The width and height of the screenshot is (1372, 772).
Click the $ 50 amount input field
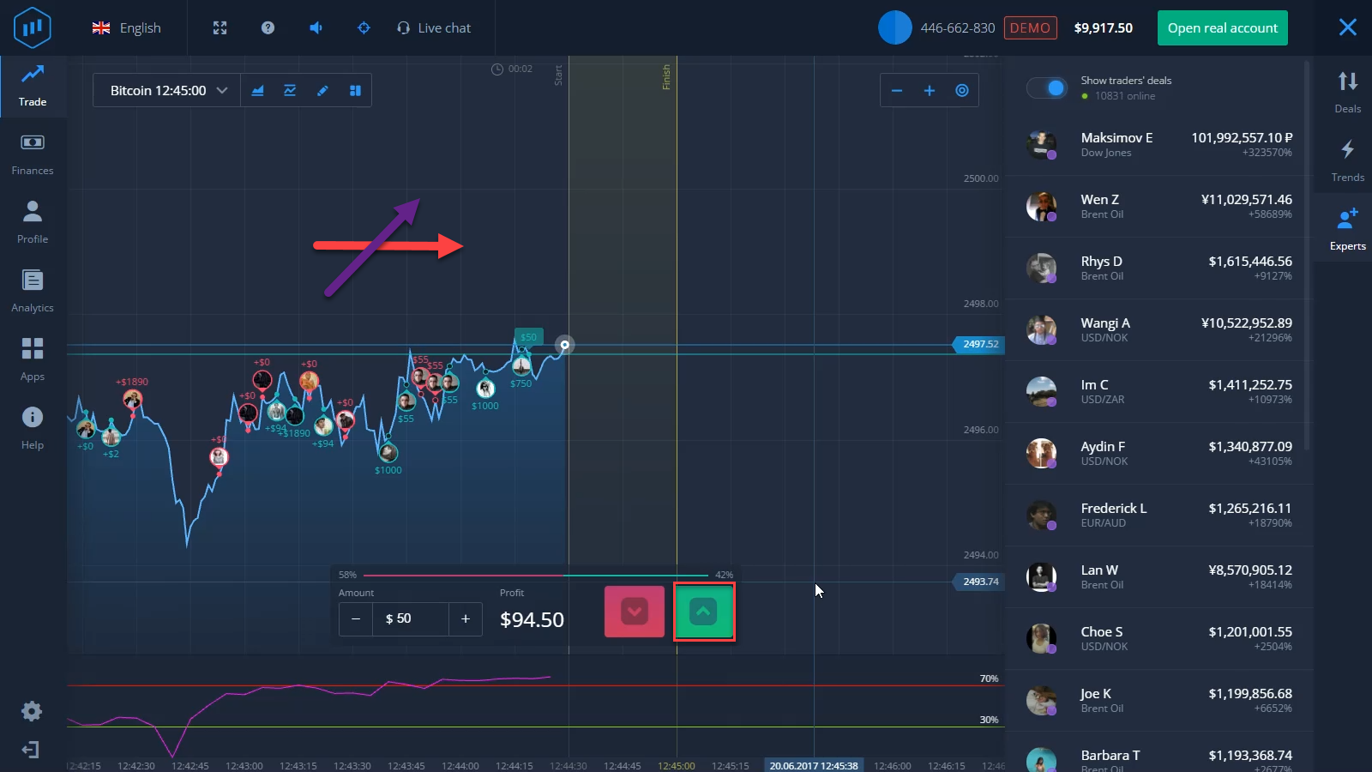[410, 618]
